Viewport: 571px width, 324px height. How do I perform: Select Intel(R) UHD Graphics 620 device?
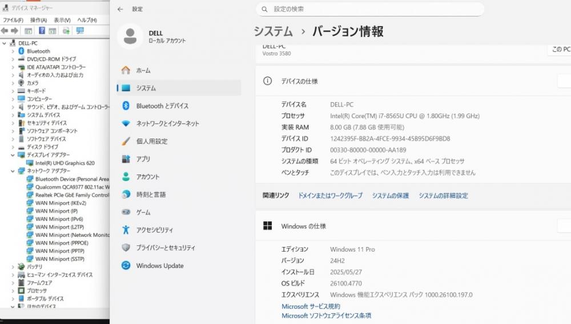click(65, 163)
